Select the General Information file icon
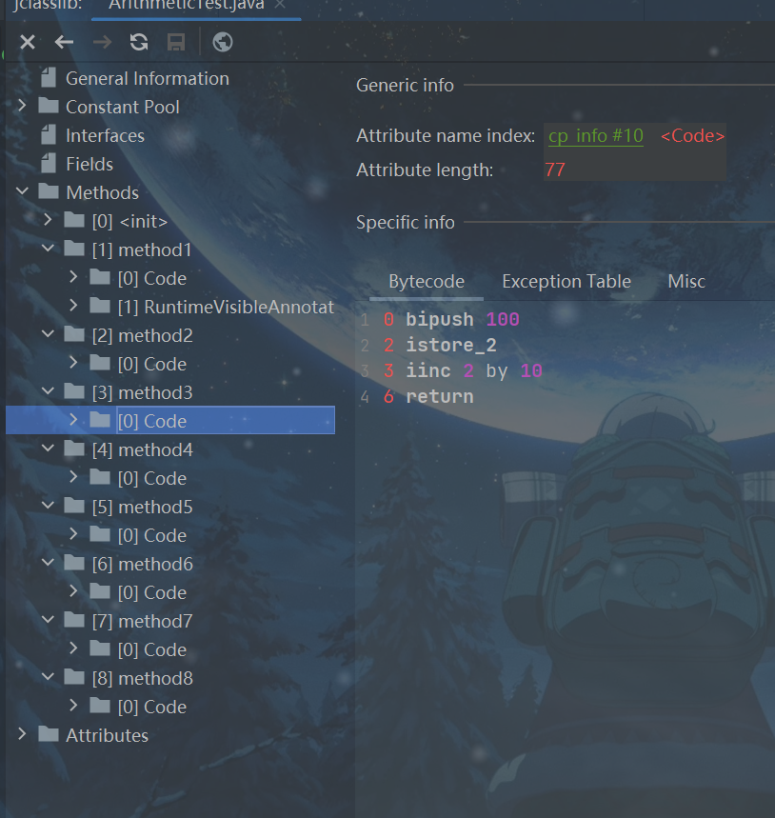Image resolution: width=775 pixels, height=818 pixels. (49, 78)
